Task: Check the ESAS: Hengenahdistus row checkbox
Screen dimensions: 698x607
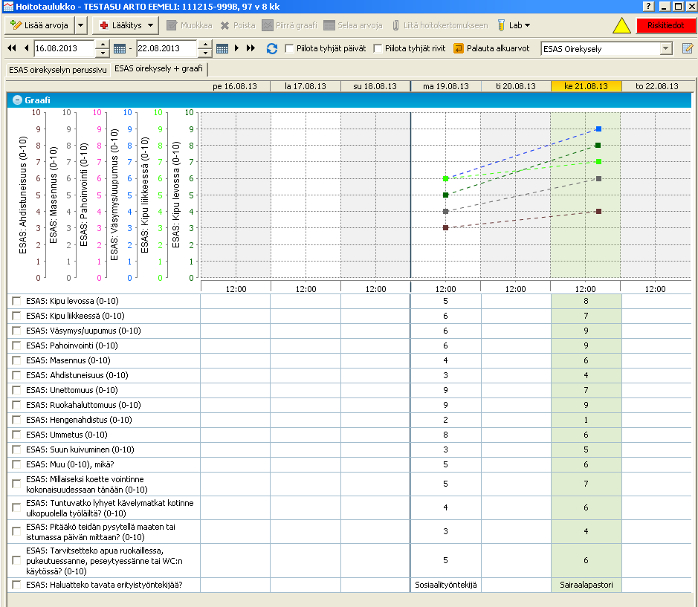Action: point(16,420)
